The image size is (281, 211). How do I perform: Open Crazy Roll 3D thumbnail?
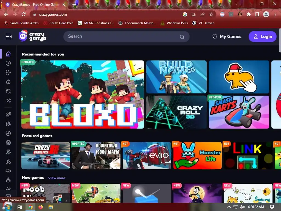176,112
